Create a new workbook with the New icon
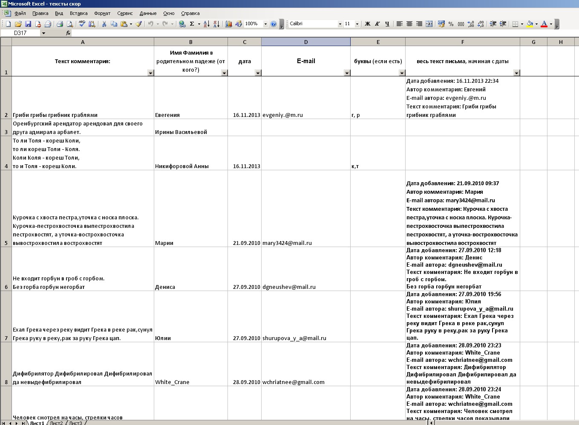Screen dimensions: 579x425 click(x=8, y=24)
